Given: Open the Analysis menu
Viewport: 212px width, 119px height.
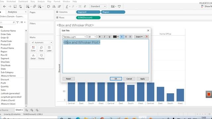Looking at the screenshot, I should point(41,1).
